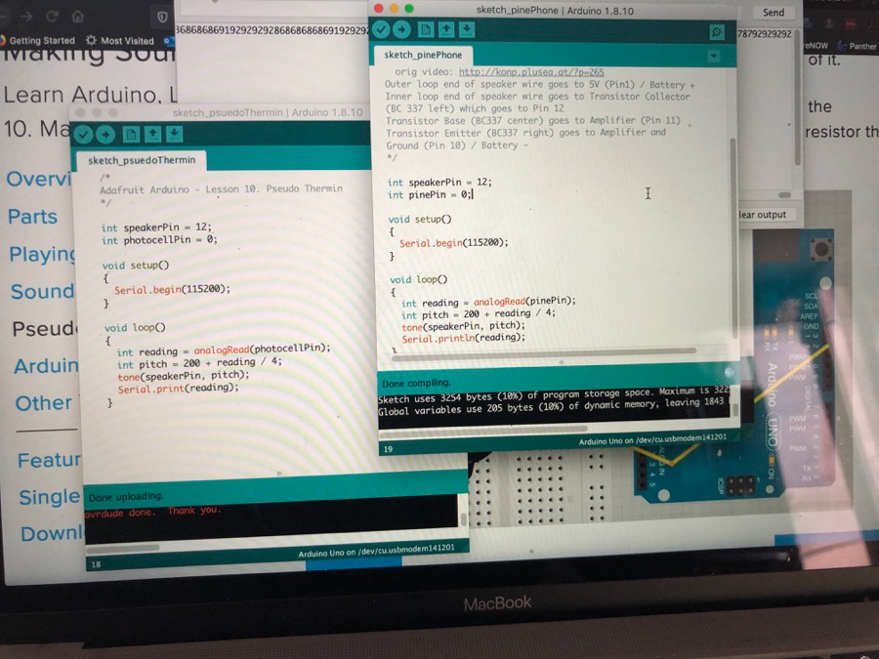Click 'void setup()' in sketch_pinePhone
This screenshot has width=879, height=659.
[420, 219]
